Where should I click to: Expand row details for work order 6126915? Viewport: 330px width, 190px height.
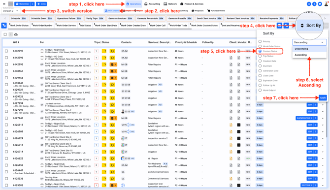[323, 125]
